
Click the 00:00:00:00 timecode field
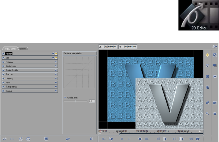click(x=109, y=47)
